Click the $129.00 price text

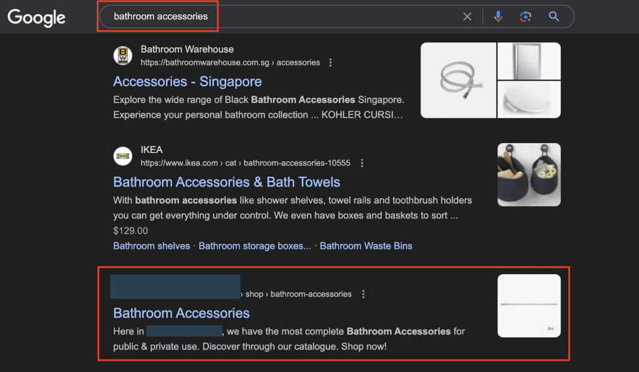tap(130, 230)
